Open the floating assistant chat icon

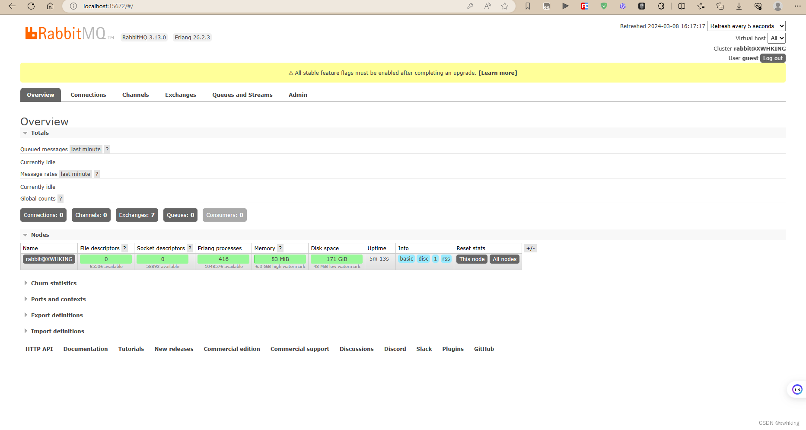coord(797,389)
